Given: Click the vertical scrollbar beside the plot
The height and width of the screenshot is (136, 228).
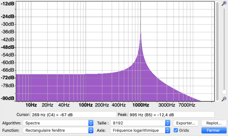Looking at the screenshot, I should pos(217,51).
